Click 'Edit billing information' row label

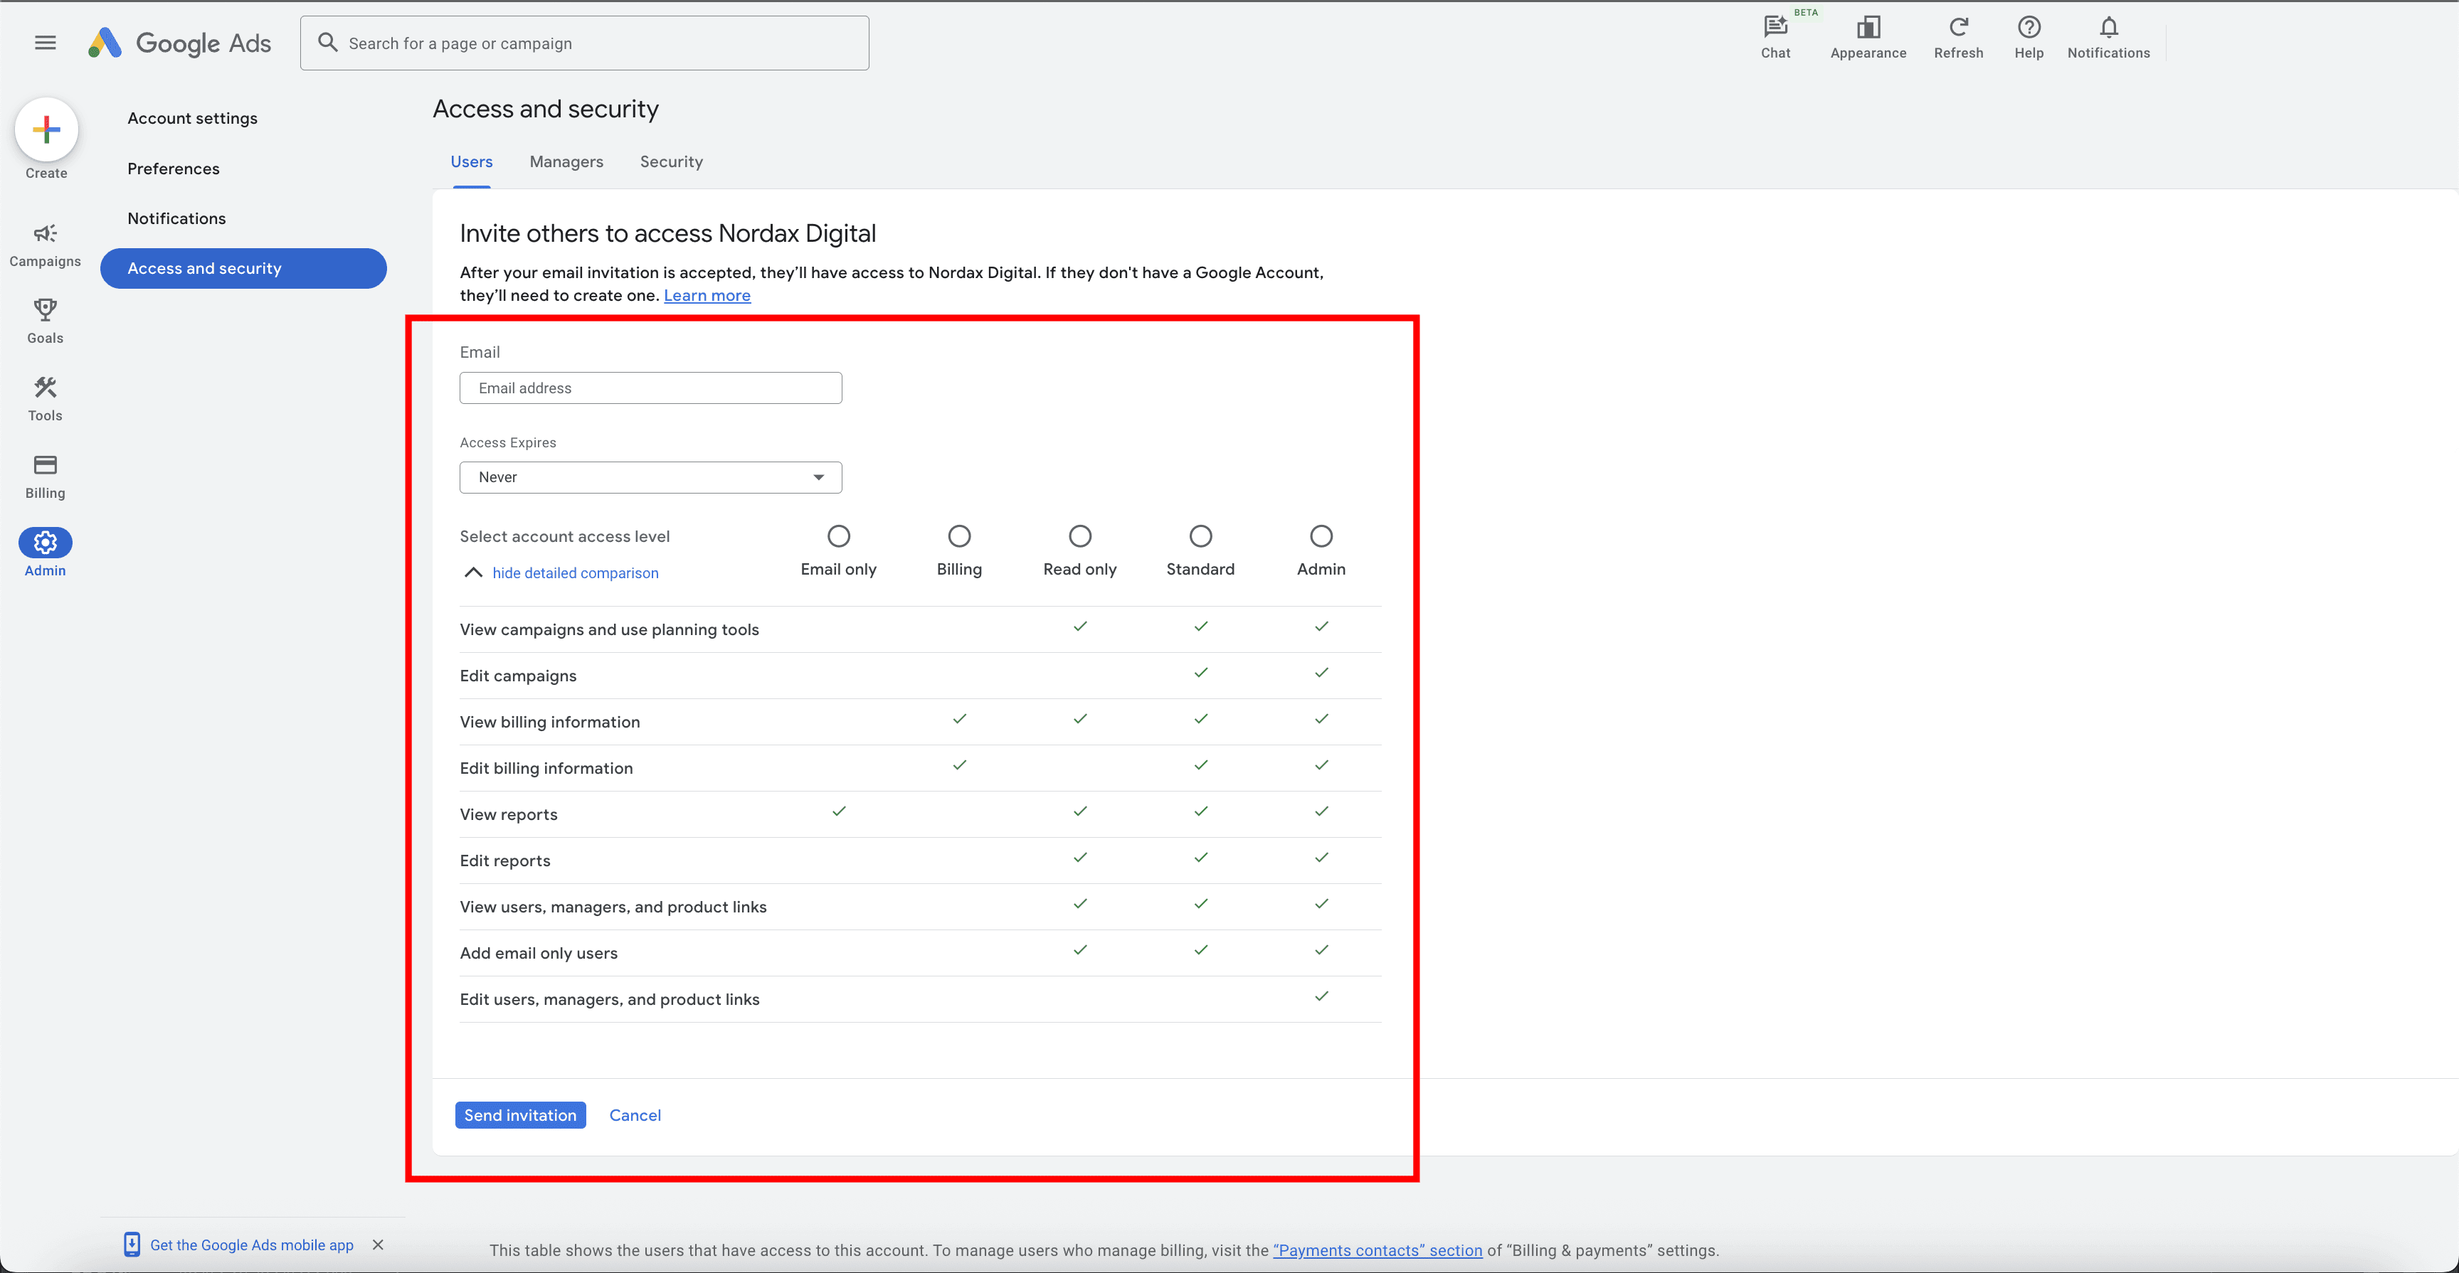546,768
